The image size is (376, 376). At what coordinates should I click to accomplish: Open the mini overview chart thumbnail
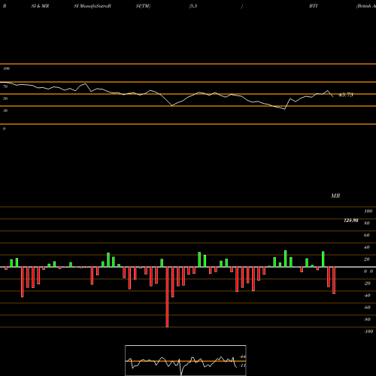(186, 360)
